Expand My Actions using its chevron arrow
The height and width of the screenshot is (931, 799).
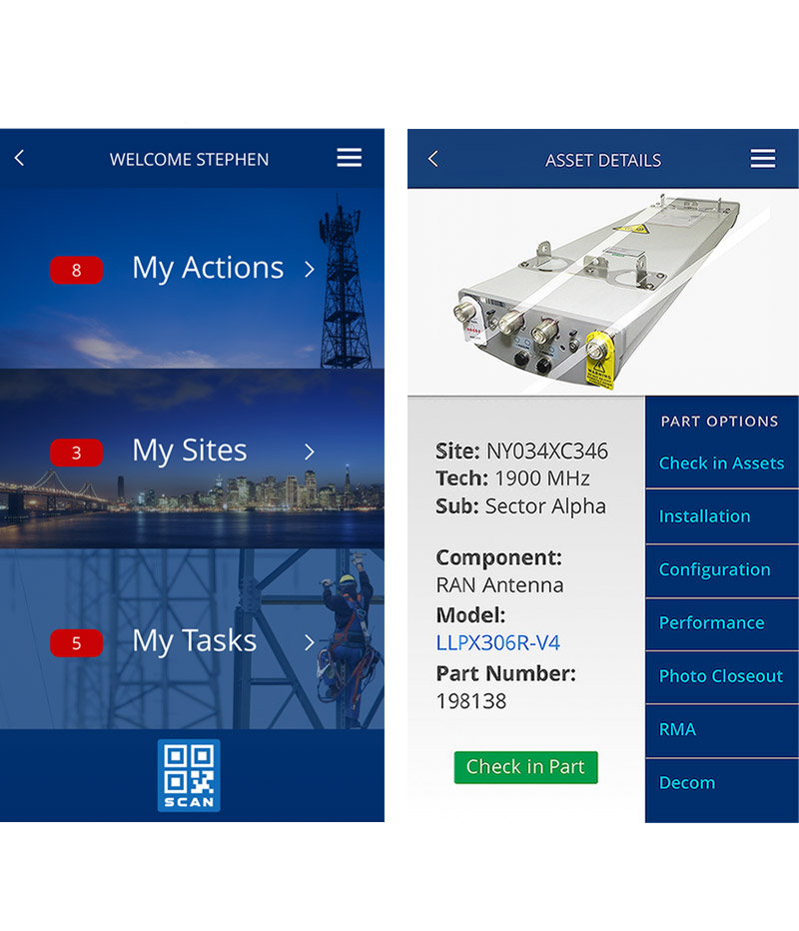tap(310, 269)
